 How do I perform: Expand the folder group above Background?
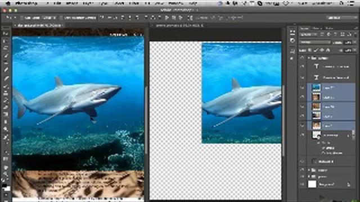[x=309, y=177]
